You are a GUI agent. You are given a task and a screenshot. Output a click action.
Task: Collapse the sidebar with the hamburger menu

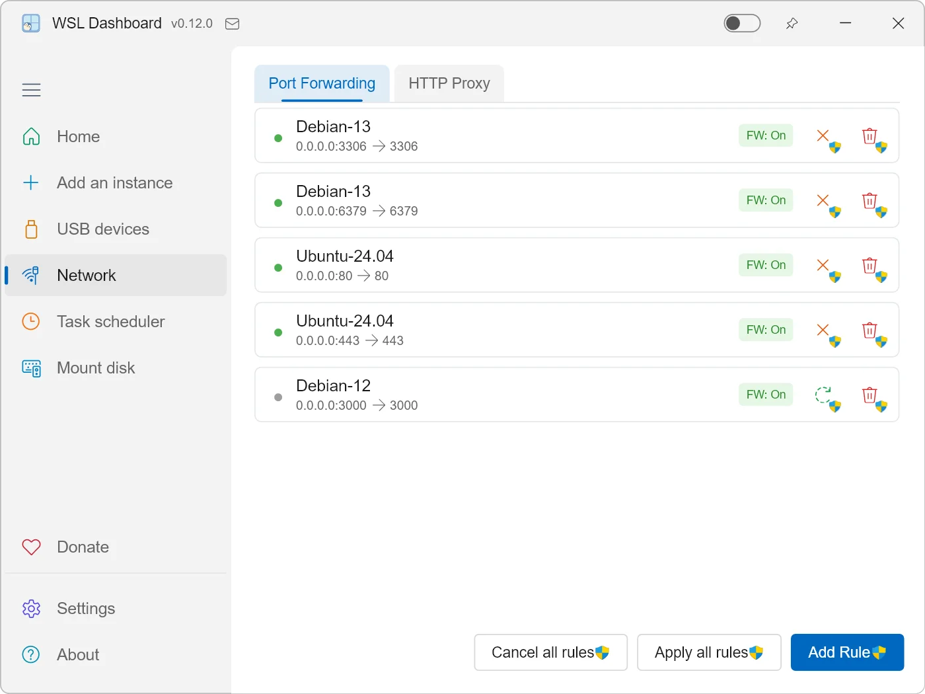(x=31, y=90)
